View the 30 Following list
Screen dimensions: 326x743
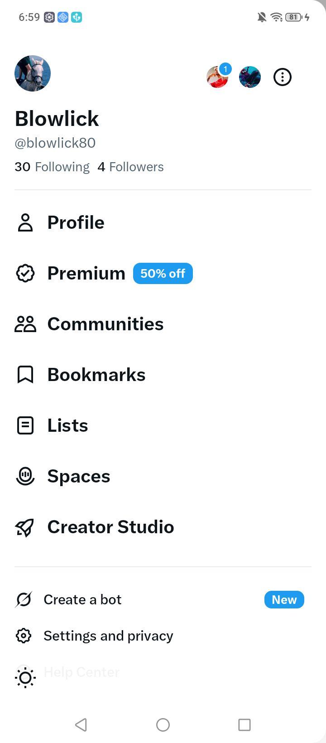[52, 167]
